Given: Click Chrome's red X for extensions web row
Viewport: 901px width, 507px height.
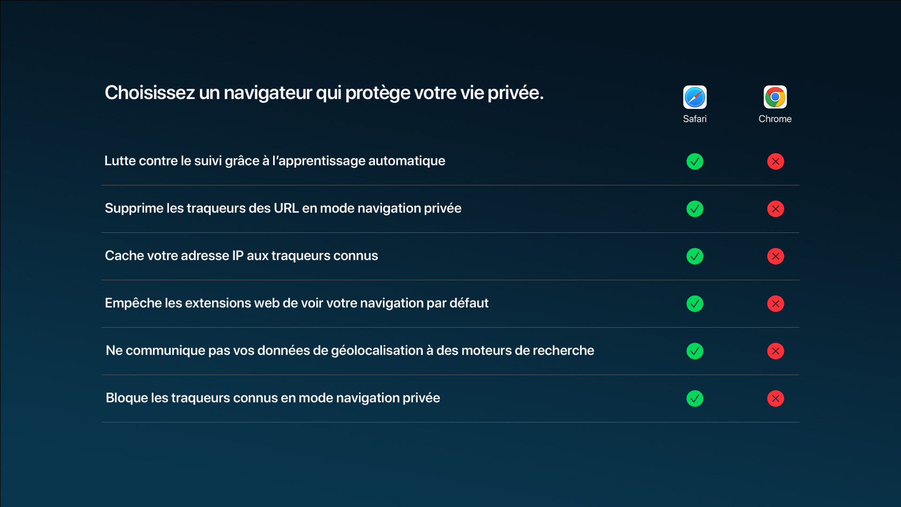Looking at the screenshot, I should click(x=776, y=304).
